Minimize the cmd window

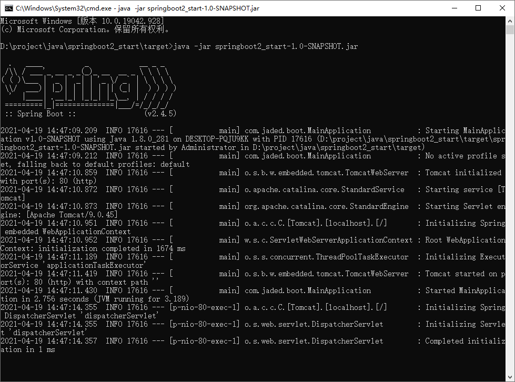[x=455, y=8]
